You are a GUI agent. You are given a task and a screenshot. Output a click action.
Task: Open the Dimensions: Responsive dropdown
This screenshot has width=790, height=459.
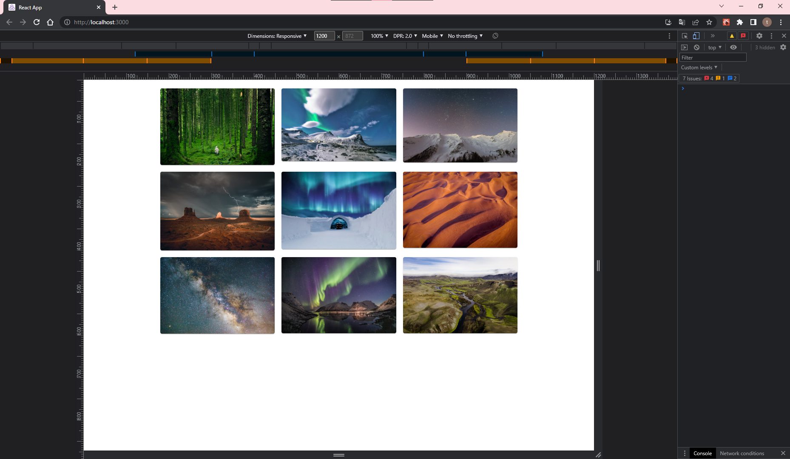coord(277,36)
